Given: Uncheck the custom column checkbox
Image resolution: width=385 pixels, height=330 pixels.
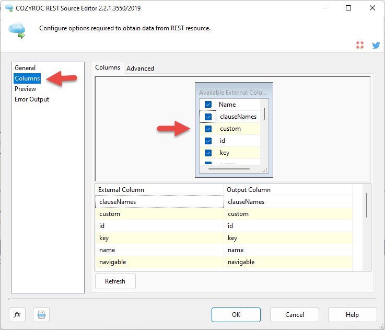Looking at the screenshot, I should (x=208, y=129).
